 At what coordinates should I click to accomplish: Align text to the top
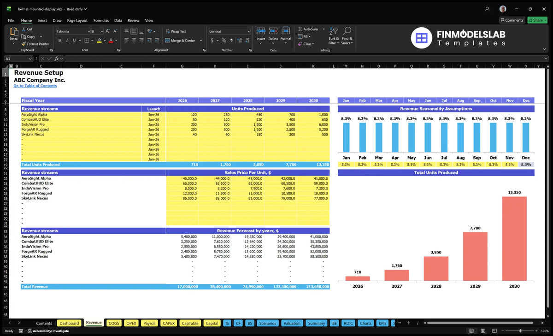coord(126,31)
